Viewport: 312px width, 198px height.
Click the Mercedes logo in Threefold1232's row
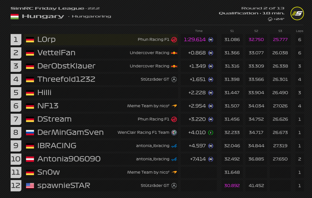pos(174,79)
